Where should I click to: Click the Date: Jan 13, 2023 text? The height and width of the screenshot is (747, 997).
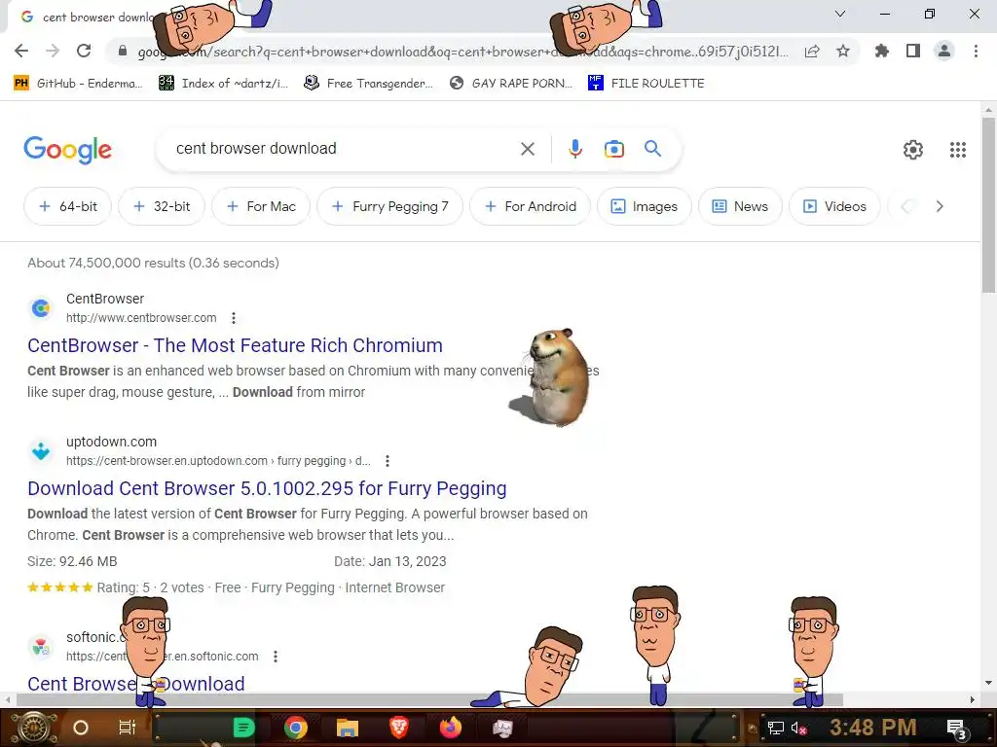pyautogui.click(x=389, y=561)
